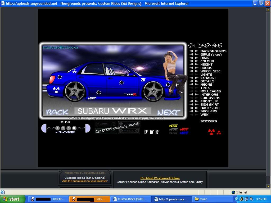Click left arrow next to DETAILS
271x203 pixels.
[x=191, y=81]
